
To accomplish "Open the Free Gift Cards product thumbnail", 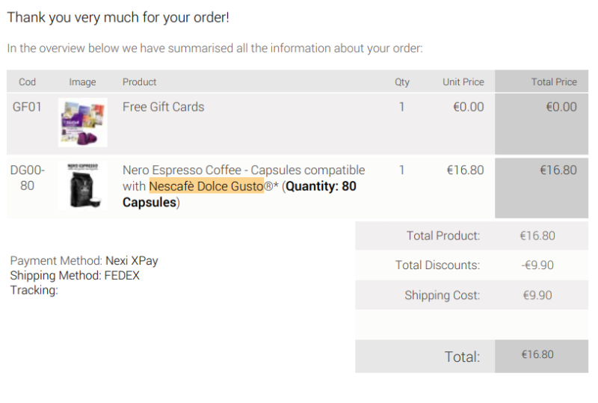I will (x=83, y=123).
